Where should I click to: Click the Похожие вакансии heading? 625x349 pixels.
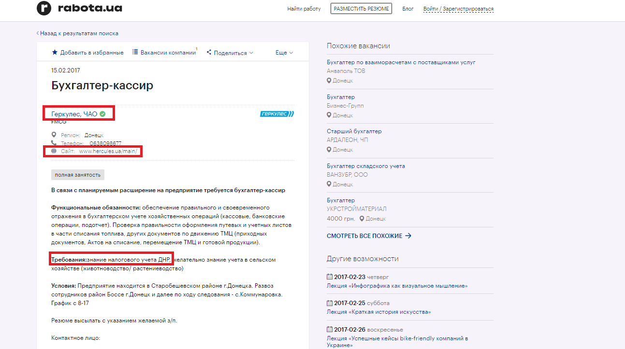(358, 46)
